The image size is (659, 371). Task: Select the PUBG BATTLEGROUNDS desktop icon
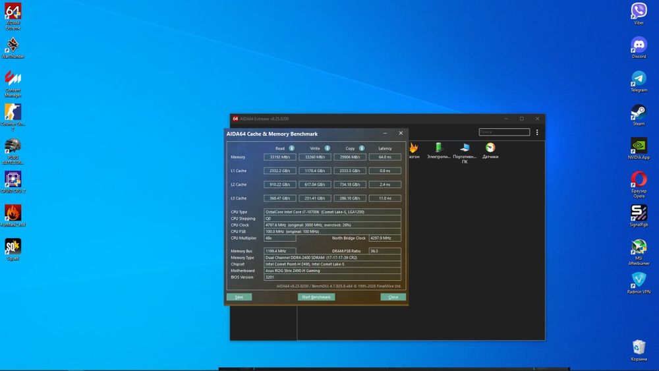[13, 152]
